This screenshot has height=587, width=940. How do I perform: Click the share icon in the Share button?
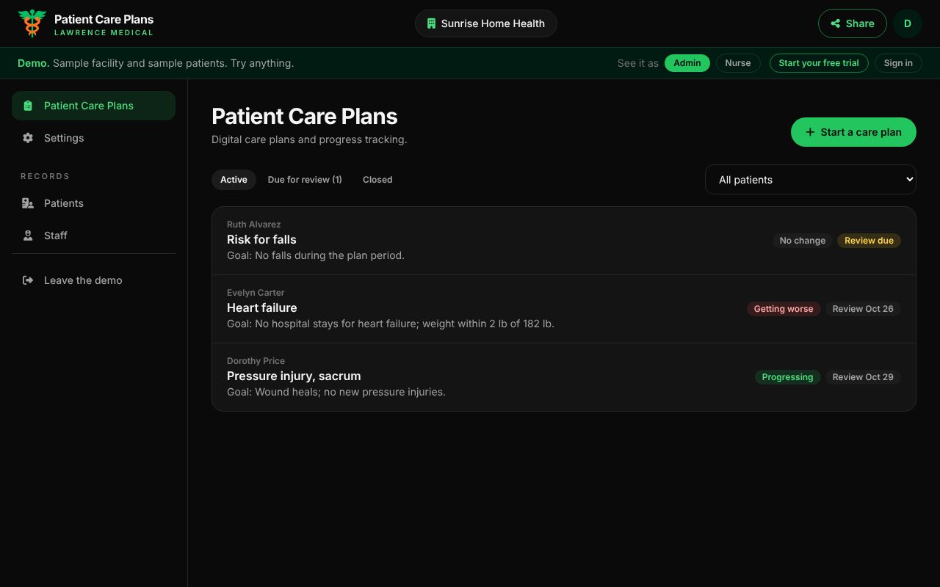[836, 23]
